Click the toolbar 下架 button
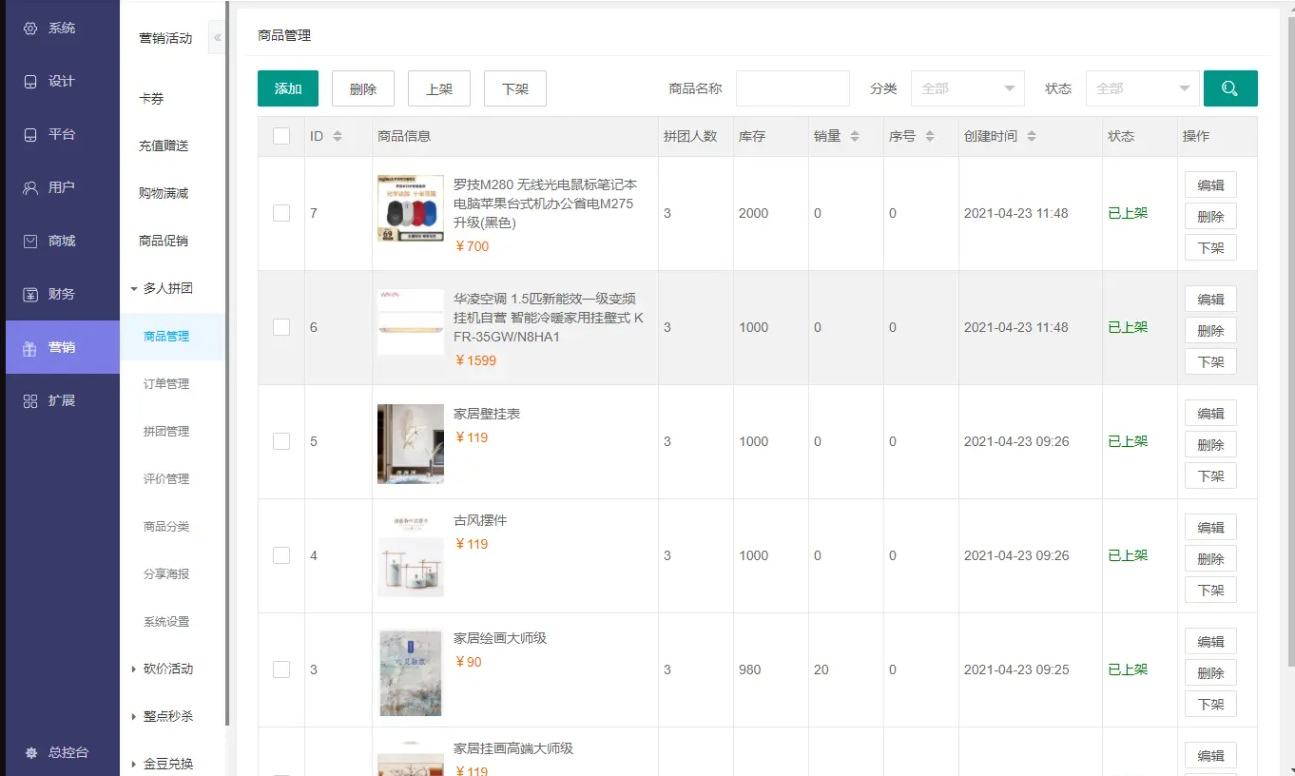Image resolution: width=1295 pixels, height=776 pixels. coord(515,88)
